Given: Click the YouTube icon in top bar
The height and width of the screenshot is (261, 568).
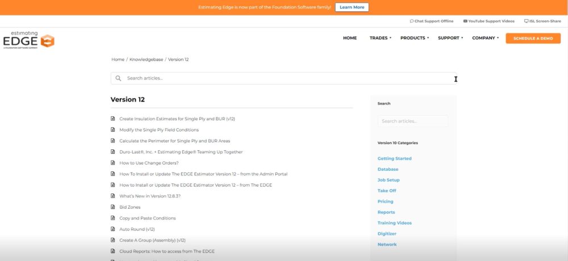Looking at the screenshot, I should coord(465,21).
